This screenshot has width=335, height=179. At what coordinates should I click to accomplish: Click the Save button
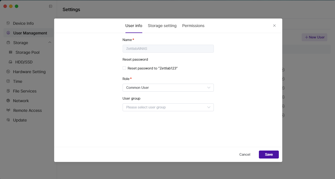coord(269,155)
